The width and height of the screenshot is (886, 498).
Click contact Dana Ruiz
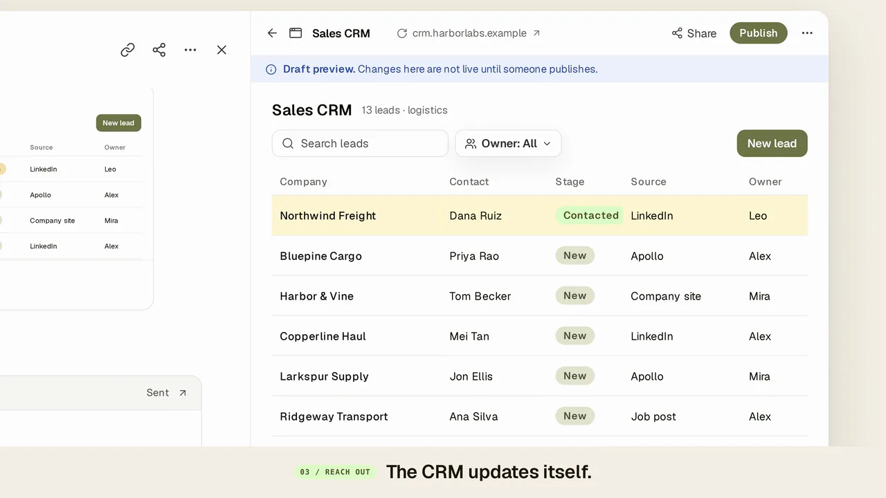(476, 216)
